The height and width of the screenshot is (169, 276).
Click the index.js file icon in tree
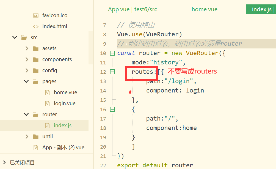coord(47,126)
